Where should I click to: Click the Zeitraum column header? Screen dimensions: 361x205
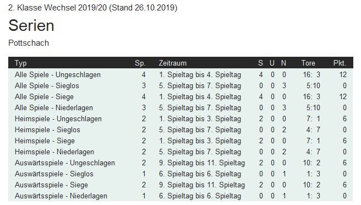tap(173, 63)
